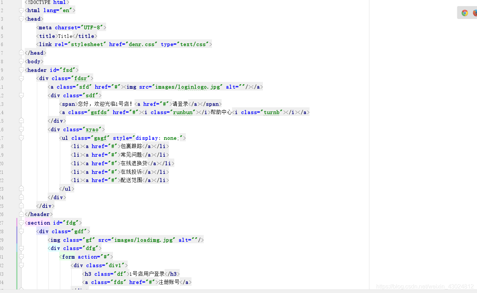Toggle fold marker at the closing /header tag
Image resolution: width=477 pixels, height=293 pixels.
point(22,214)
